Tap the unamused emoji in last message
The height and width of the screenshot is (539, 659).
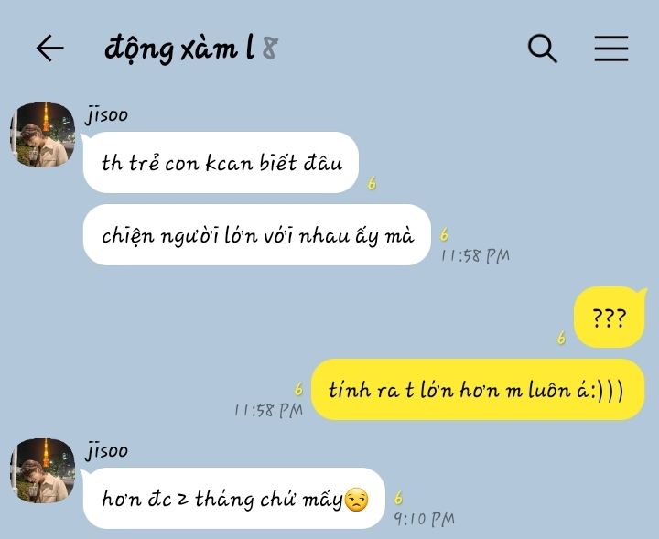click(356, 500)
